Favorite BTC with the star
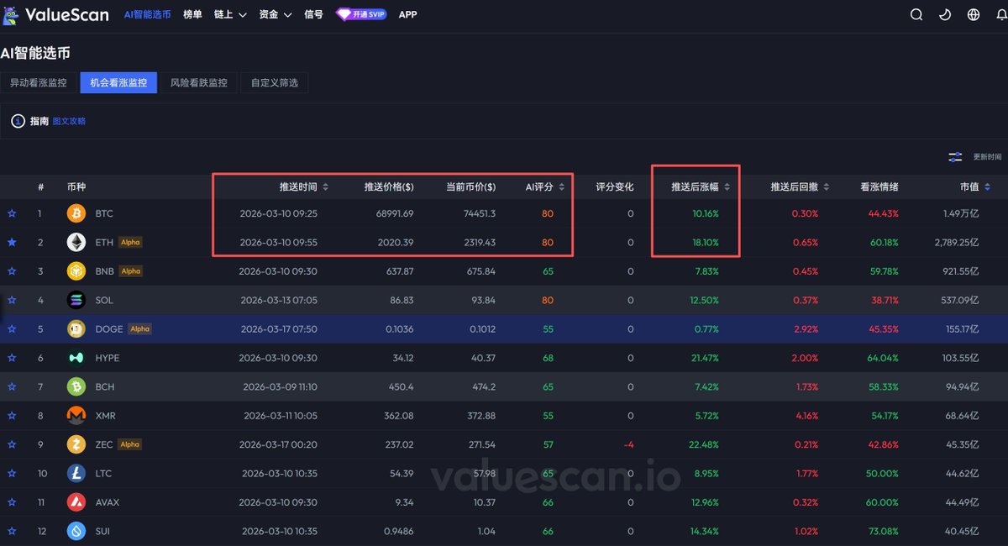Viewport: 1008px width, 546px height. (x=12, y=214)
